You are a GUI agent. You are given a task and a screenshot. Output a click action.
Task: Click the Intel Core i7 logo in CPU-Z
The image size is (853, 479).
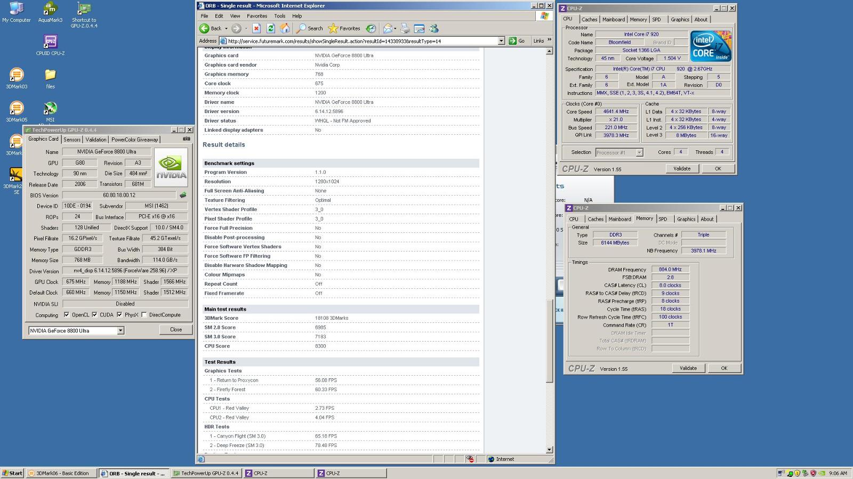click(711, 46)
